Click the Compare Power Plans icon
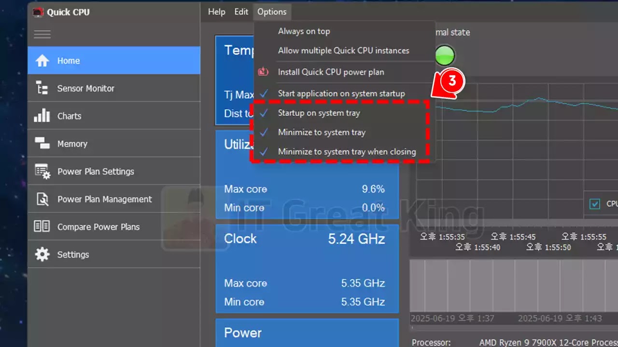The height and width of the screenshot is (347, 618). coord(42,227)
